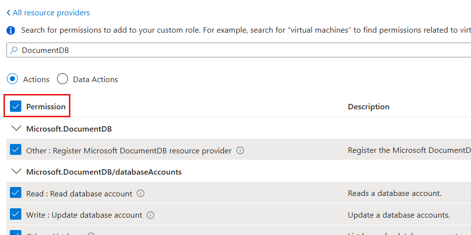Screen dimensions: 471x235
Task: Go back to All resource providers
Action: click(48, 13)
